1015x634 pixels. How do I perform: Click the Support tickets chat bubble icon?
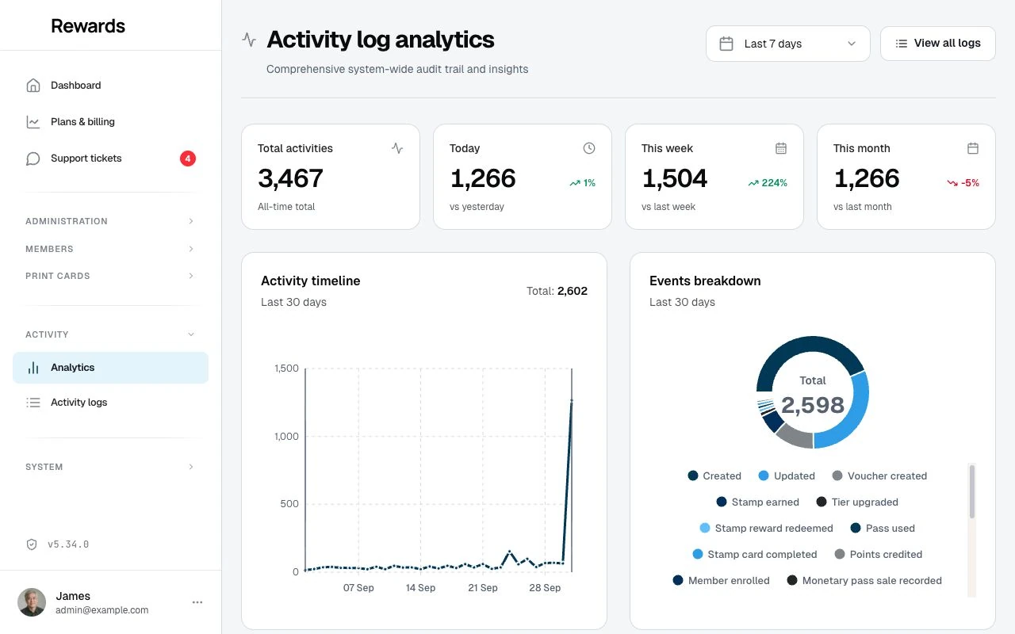[x=33, y=158]
